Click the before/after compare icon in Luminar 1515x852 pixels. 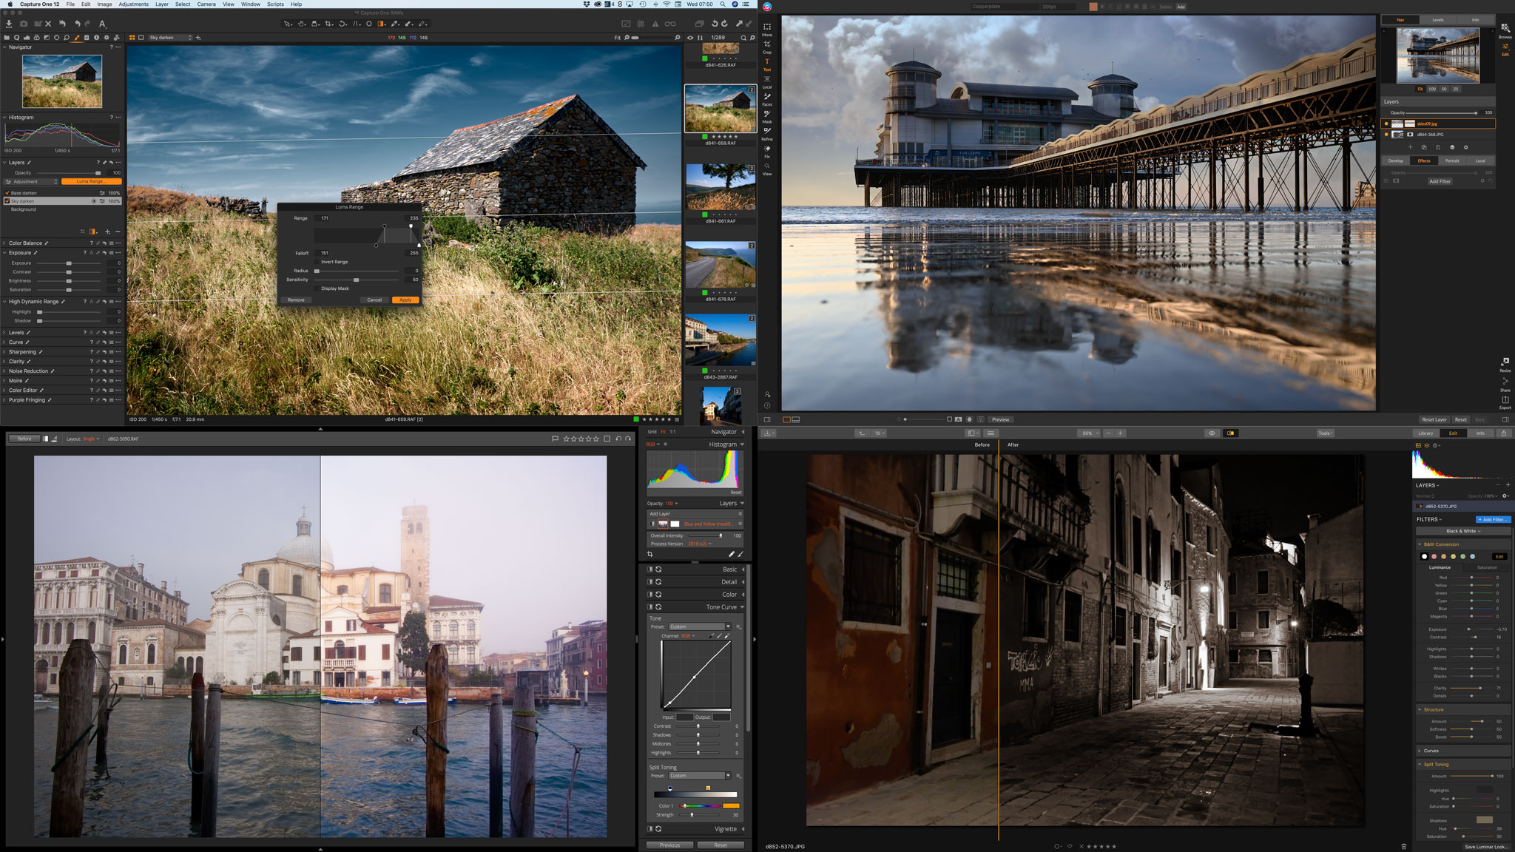1230,433
